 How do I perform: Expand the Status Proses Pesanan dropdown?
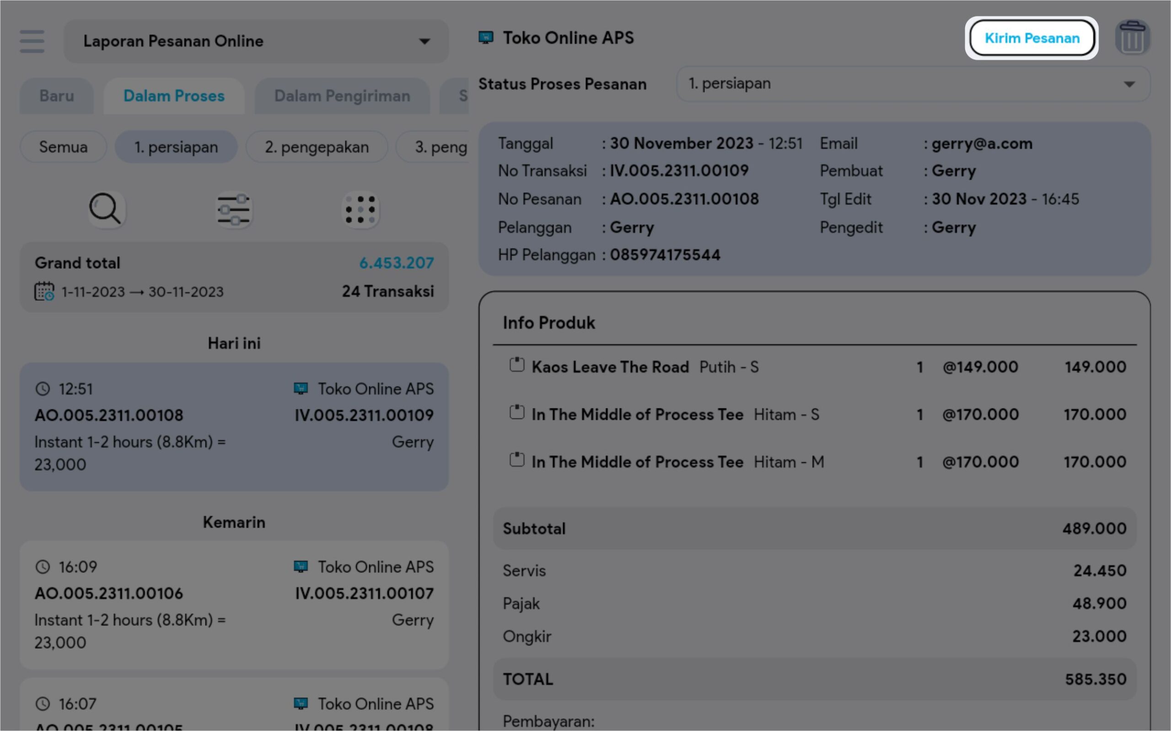[x=913, y=84]
